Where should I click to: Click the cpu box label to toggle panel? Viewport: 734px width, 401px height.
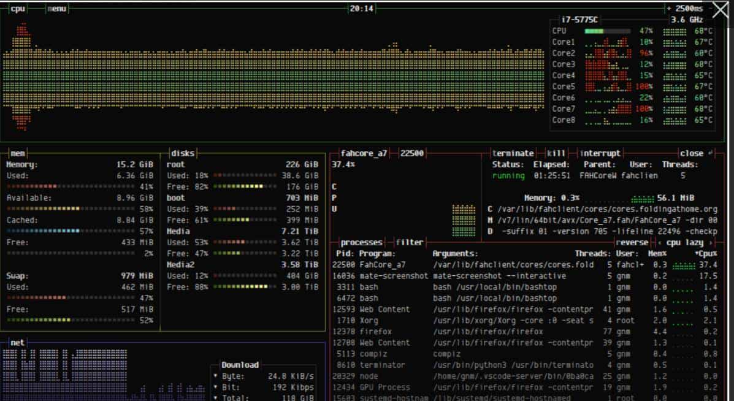point(17,9)
